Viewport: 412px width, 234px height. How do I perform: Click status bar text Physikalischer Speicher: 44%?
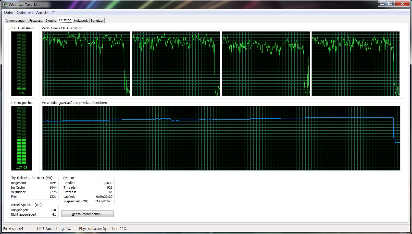[x=103, y=229]
